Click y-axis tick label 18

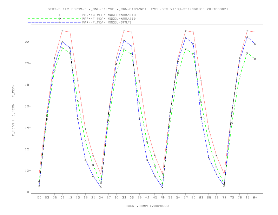27,85
